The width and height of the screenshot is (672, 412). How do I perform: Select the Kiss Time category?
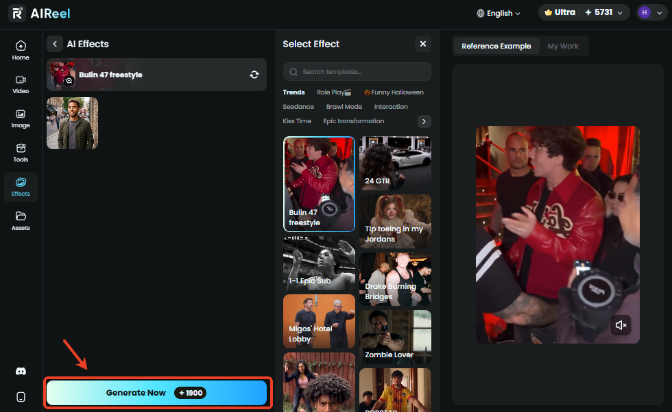[x=297, y=121]
